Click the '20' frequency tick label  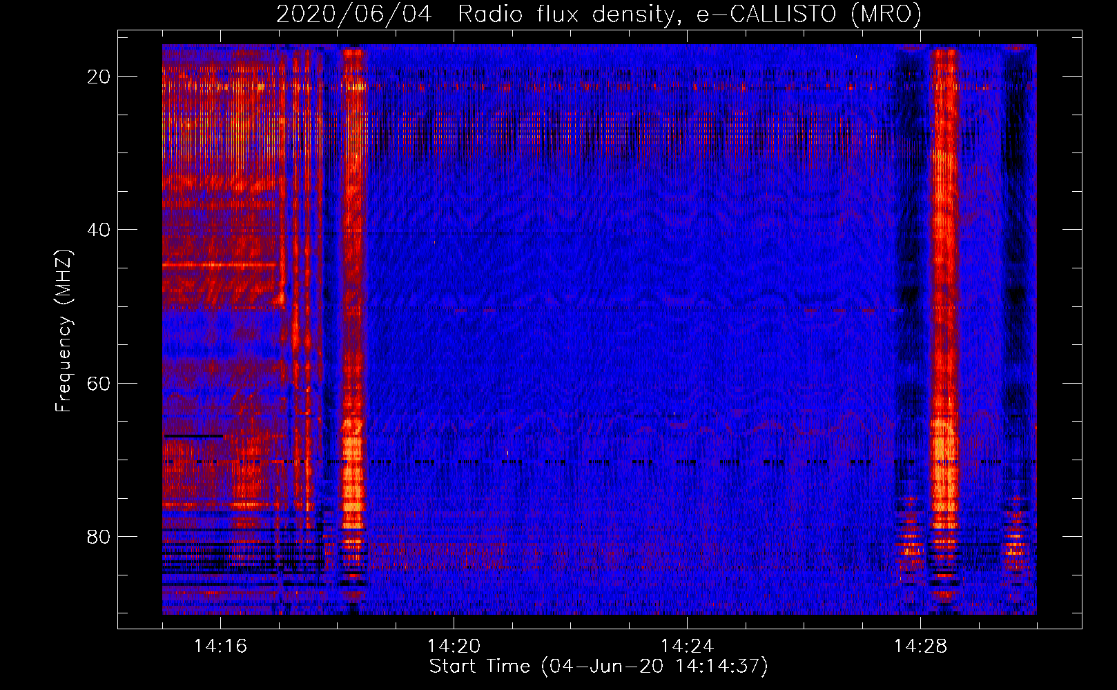(99, 77)
